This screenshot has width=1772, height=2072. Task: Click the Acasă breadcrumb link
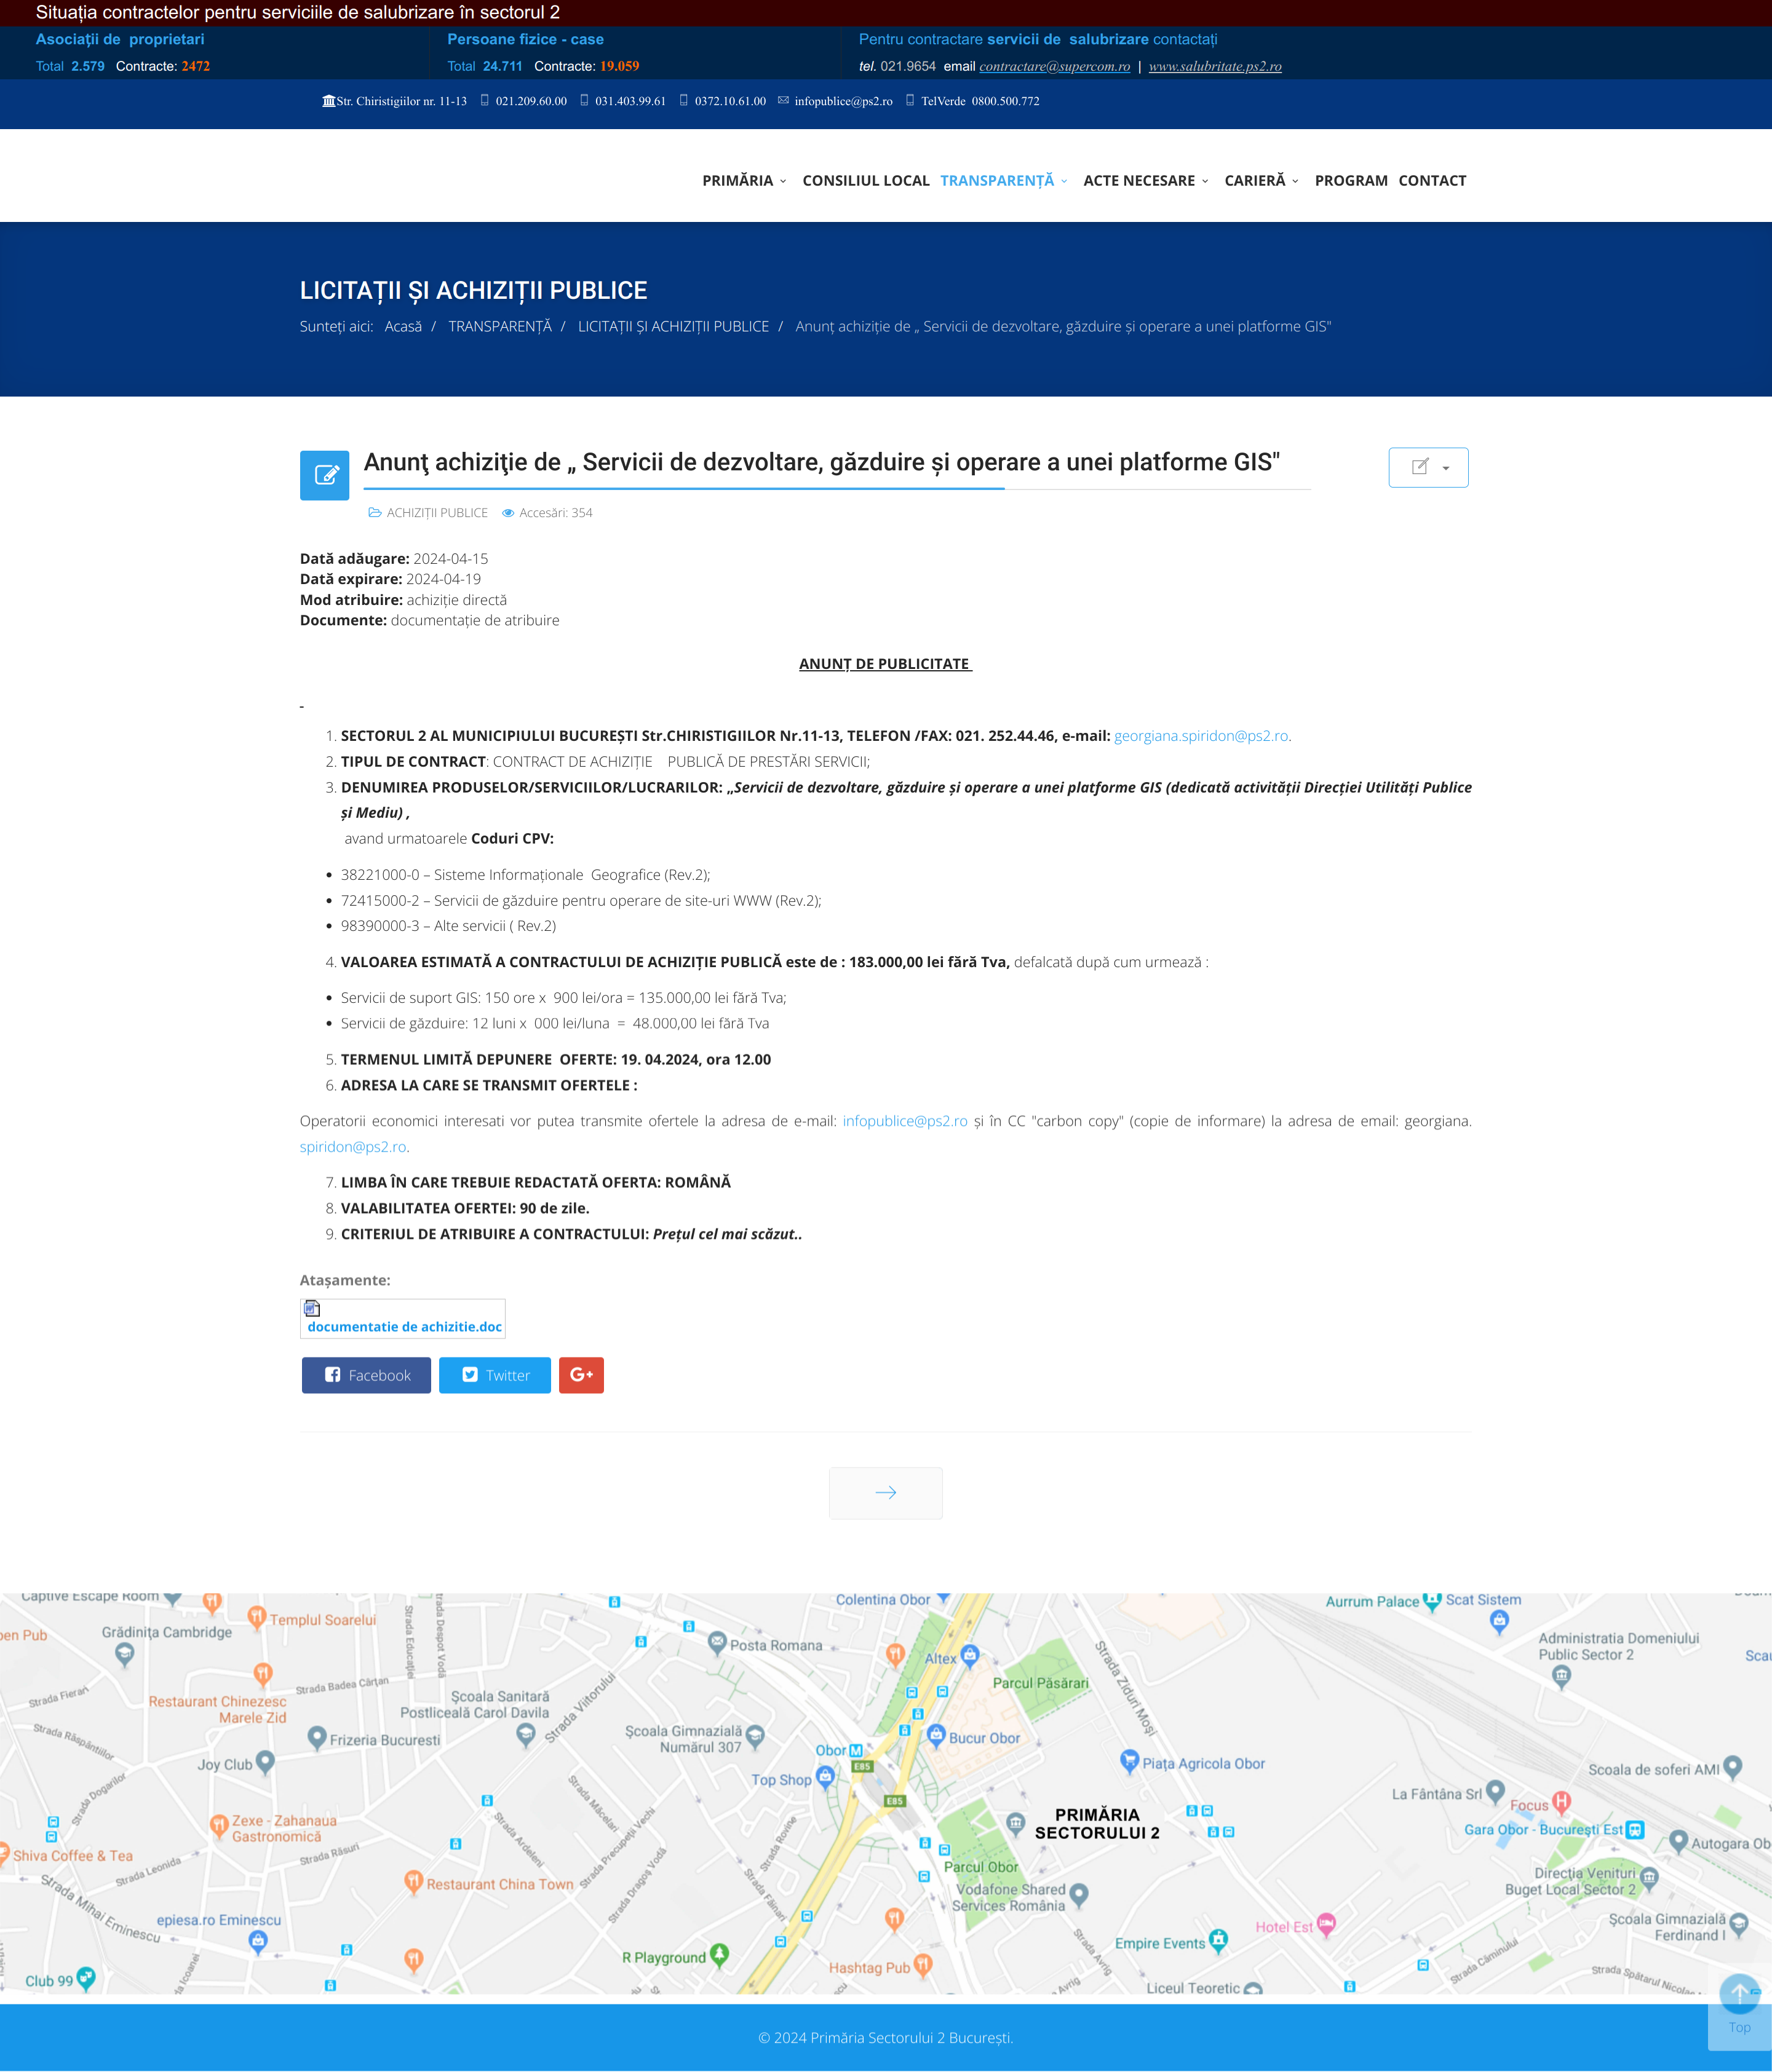click(x=403, y=327)
